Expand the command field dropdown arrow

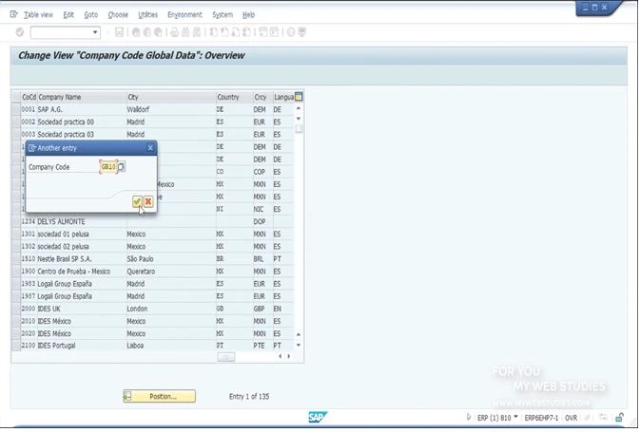(x=95, y=32)
